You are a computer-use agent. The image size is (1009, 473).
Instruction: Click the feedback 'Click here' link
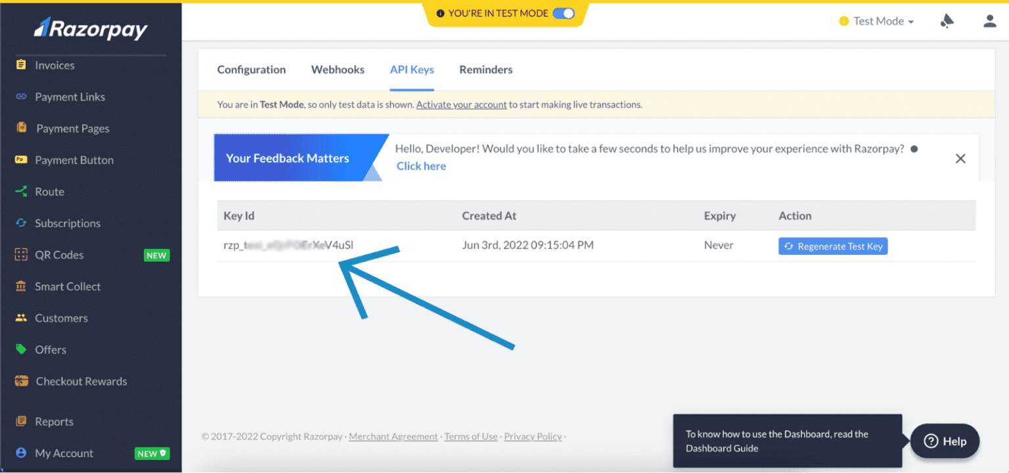pos(421,166)
